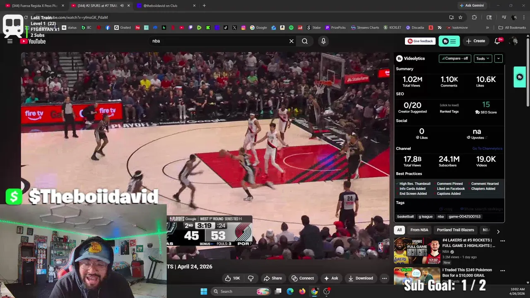Dislike the video using the thumbs down
530x298 pixels.
tap(251, 278)
